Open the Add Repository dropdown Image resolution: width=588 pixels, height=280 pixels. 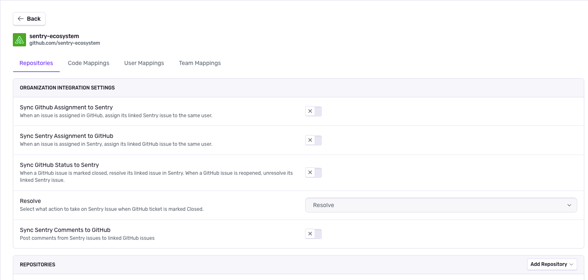click(552, 264)
